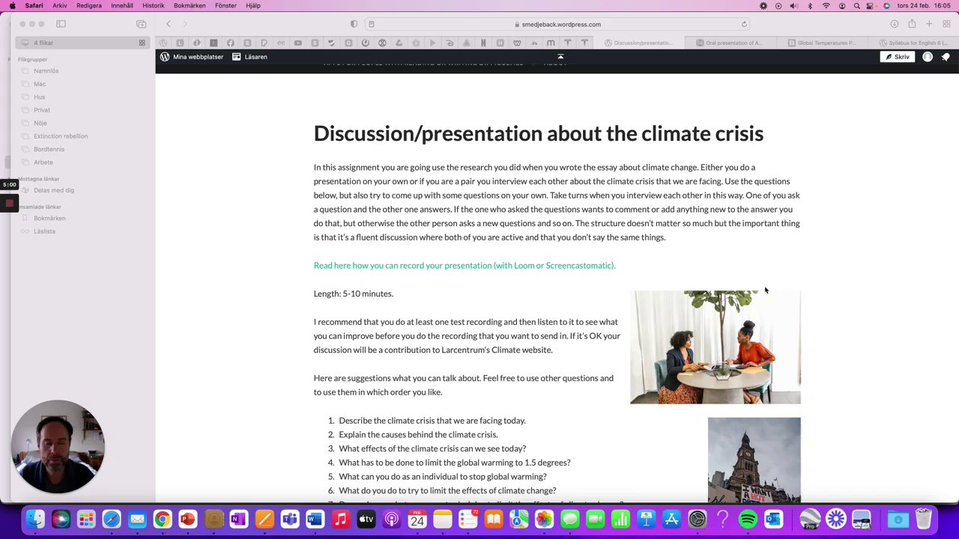Open the Namnlös tab group
This screenshot has height=539, width=959.
point(46,71)
